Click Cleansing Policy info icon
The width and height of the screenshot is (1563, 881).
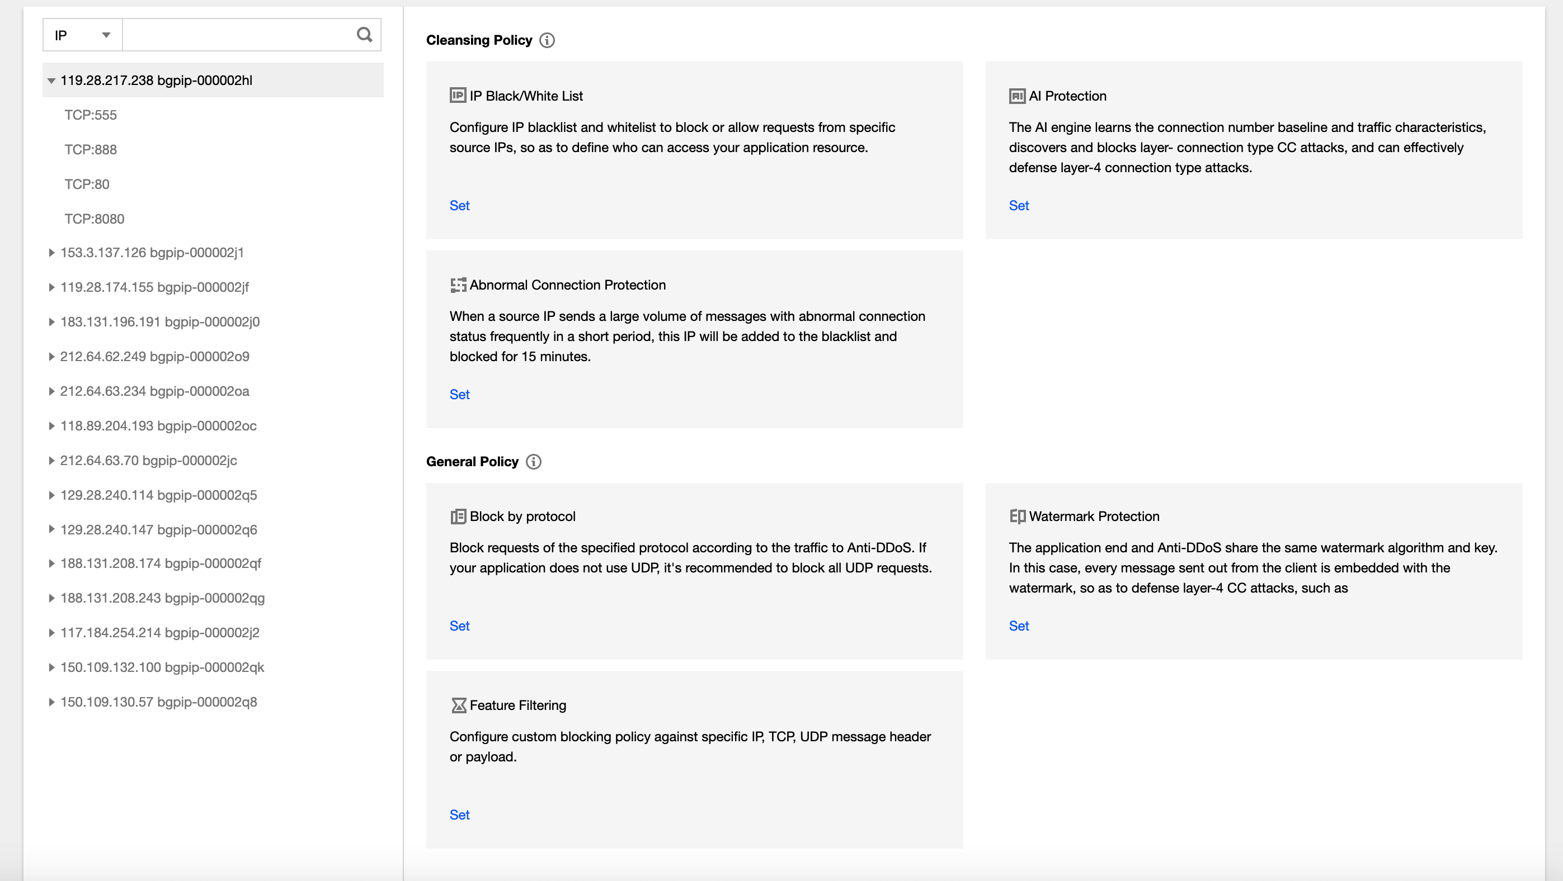pos(547,40)
